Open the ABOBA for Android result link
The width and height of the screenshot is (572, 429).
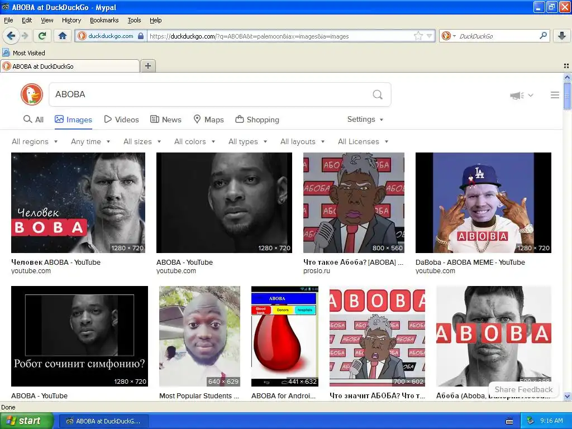(x=283, y=395)
